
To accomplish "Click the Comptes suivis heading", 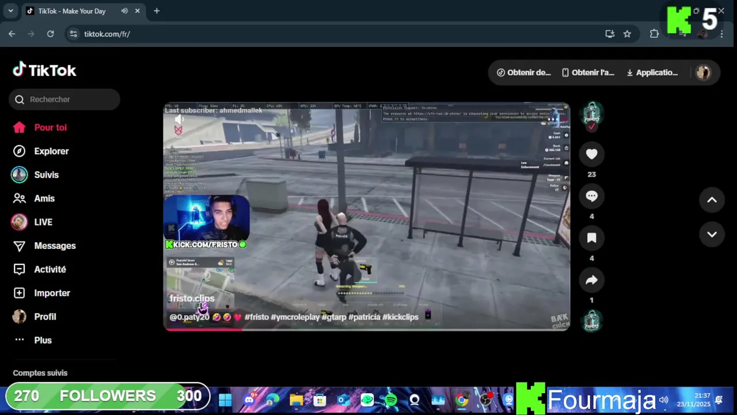I will 40,373.
